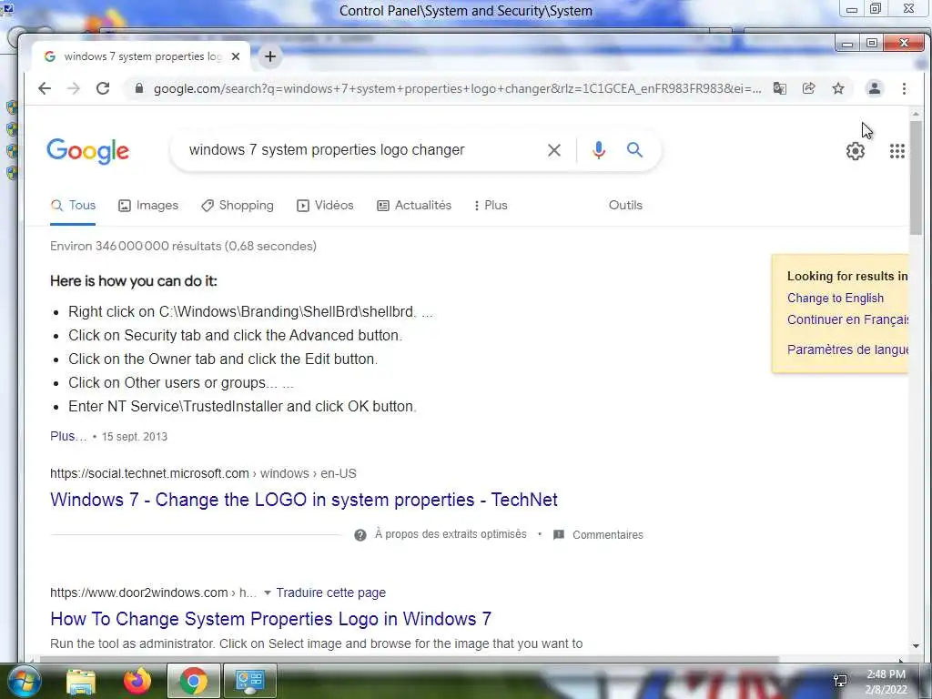932x699 pixels.
Task: Click the padlock site info icon
Action: (x=139, y=88)
